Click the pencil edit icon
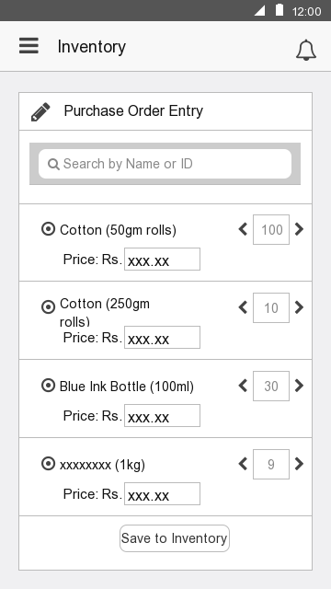This screenshot has width=331, height=589. pos(40,111)
